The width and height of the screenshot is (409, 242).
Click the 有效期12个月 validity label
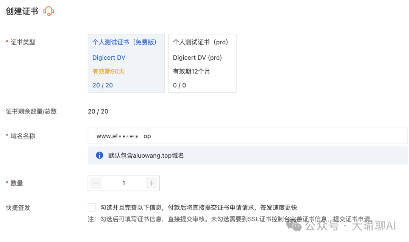(x=192, y=71)
